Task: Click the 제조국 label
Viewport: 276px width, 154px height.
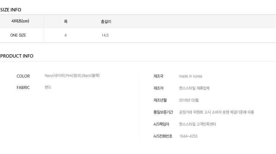Action: coord(159,76)
